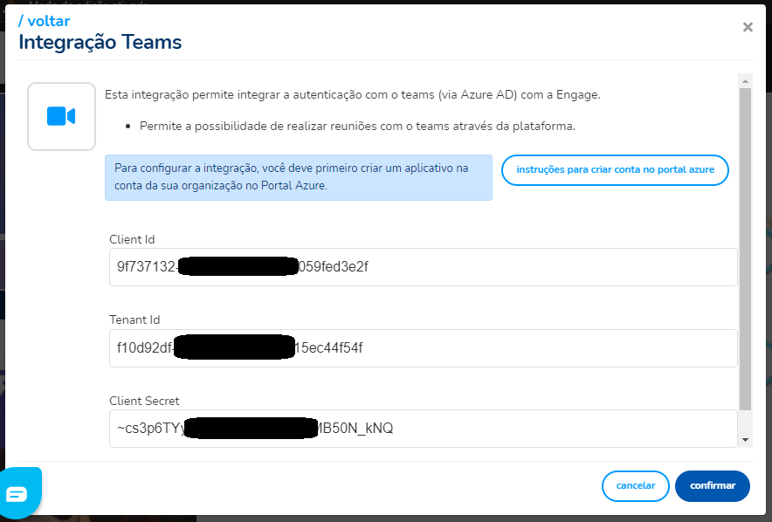Click the cancelar button
The width and height of the screenshot is (772, 522).
tap(635, 485)
